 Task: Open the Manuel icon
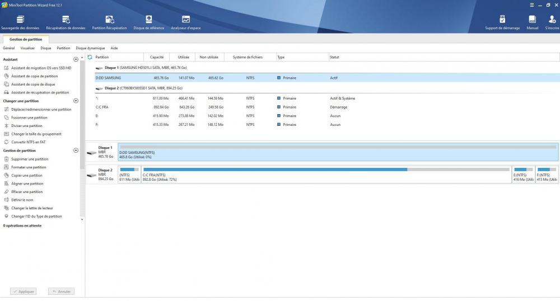point(532,22)
